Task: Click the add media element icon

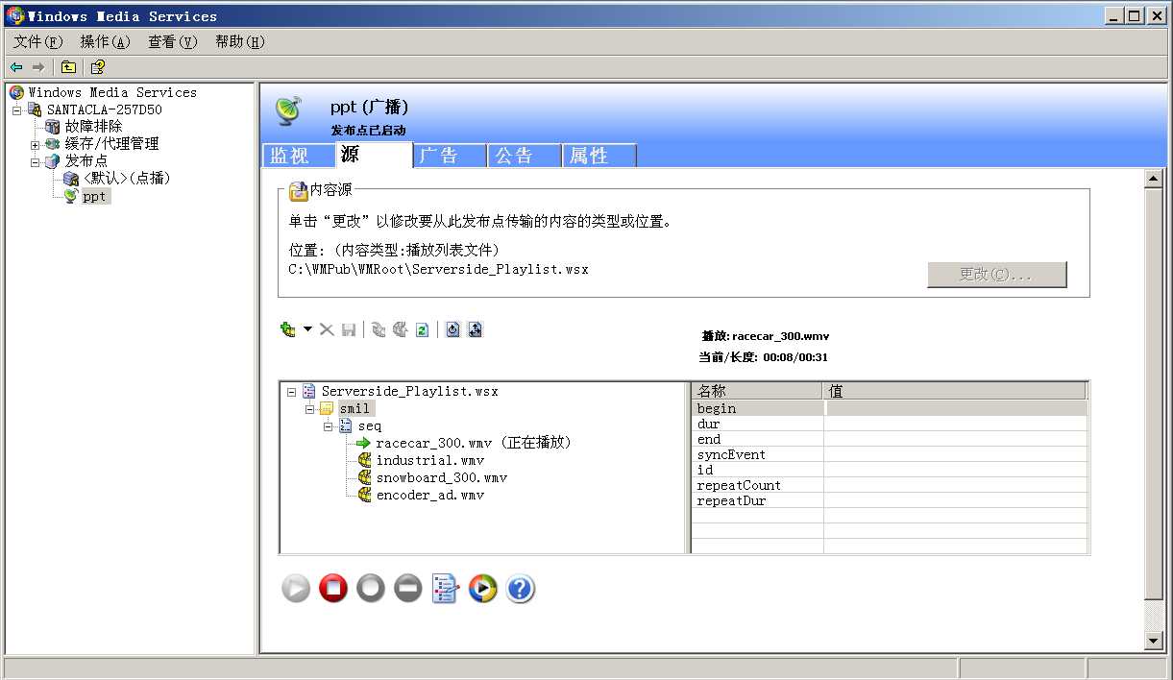Action: [x=287, y=329]
